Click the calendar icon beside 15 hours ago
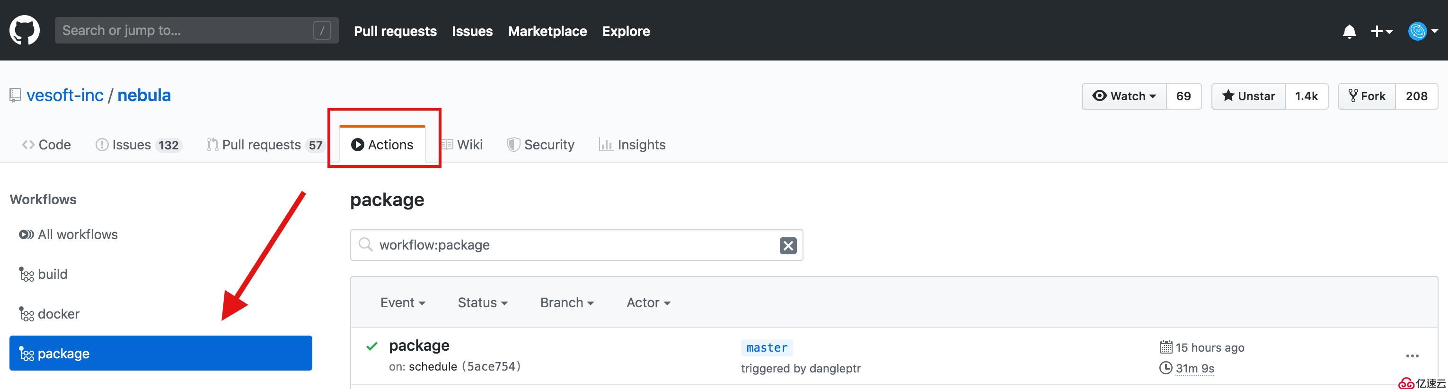Screen dimensions: 1448x389 click(x=1166, y=347)
